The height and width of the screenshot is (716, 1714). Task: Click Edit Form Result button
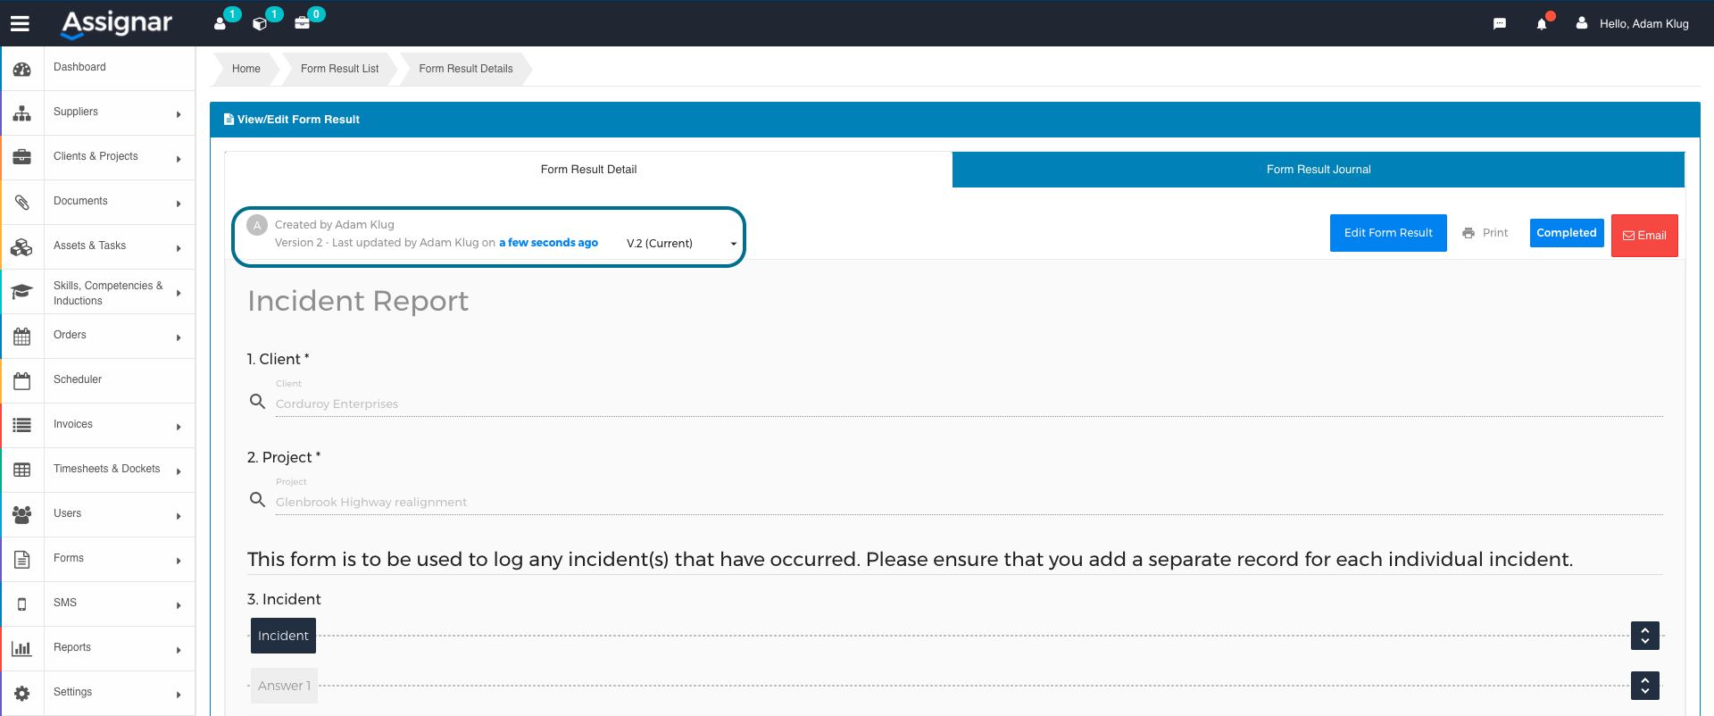click(x=1388, y=233)
